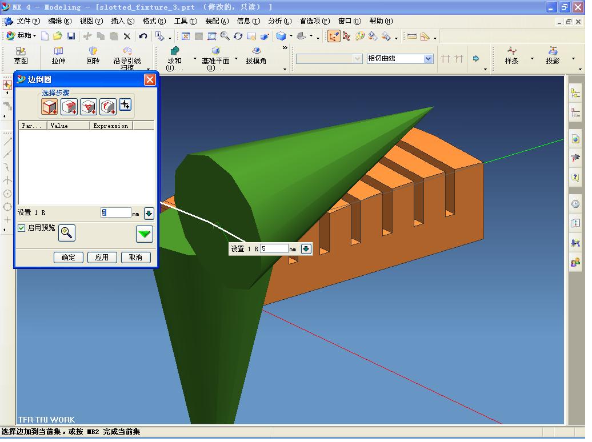Open options arrow on floating radius field
Viewport: 592px width, 442px height.
coord(306,249)
